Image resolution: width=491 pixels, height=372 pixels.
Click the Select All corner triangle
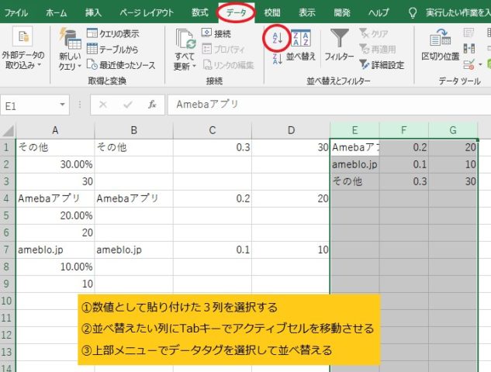[x=8, y=131]
